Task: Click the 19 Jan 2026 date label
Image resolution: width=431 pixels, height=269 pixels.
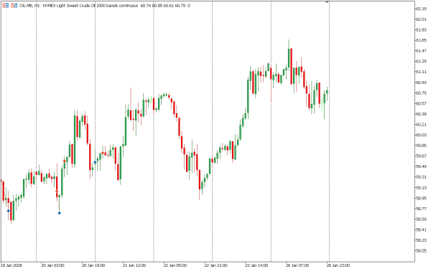Action: coord(11,265)
